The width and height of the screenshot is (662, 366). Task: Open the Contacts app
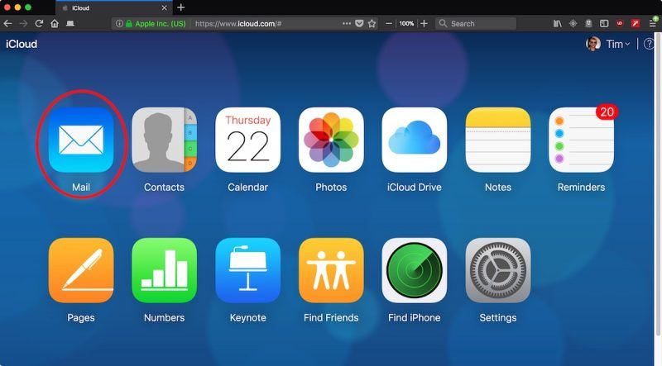164,140
